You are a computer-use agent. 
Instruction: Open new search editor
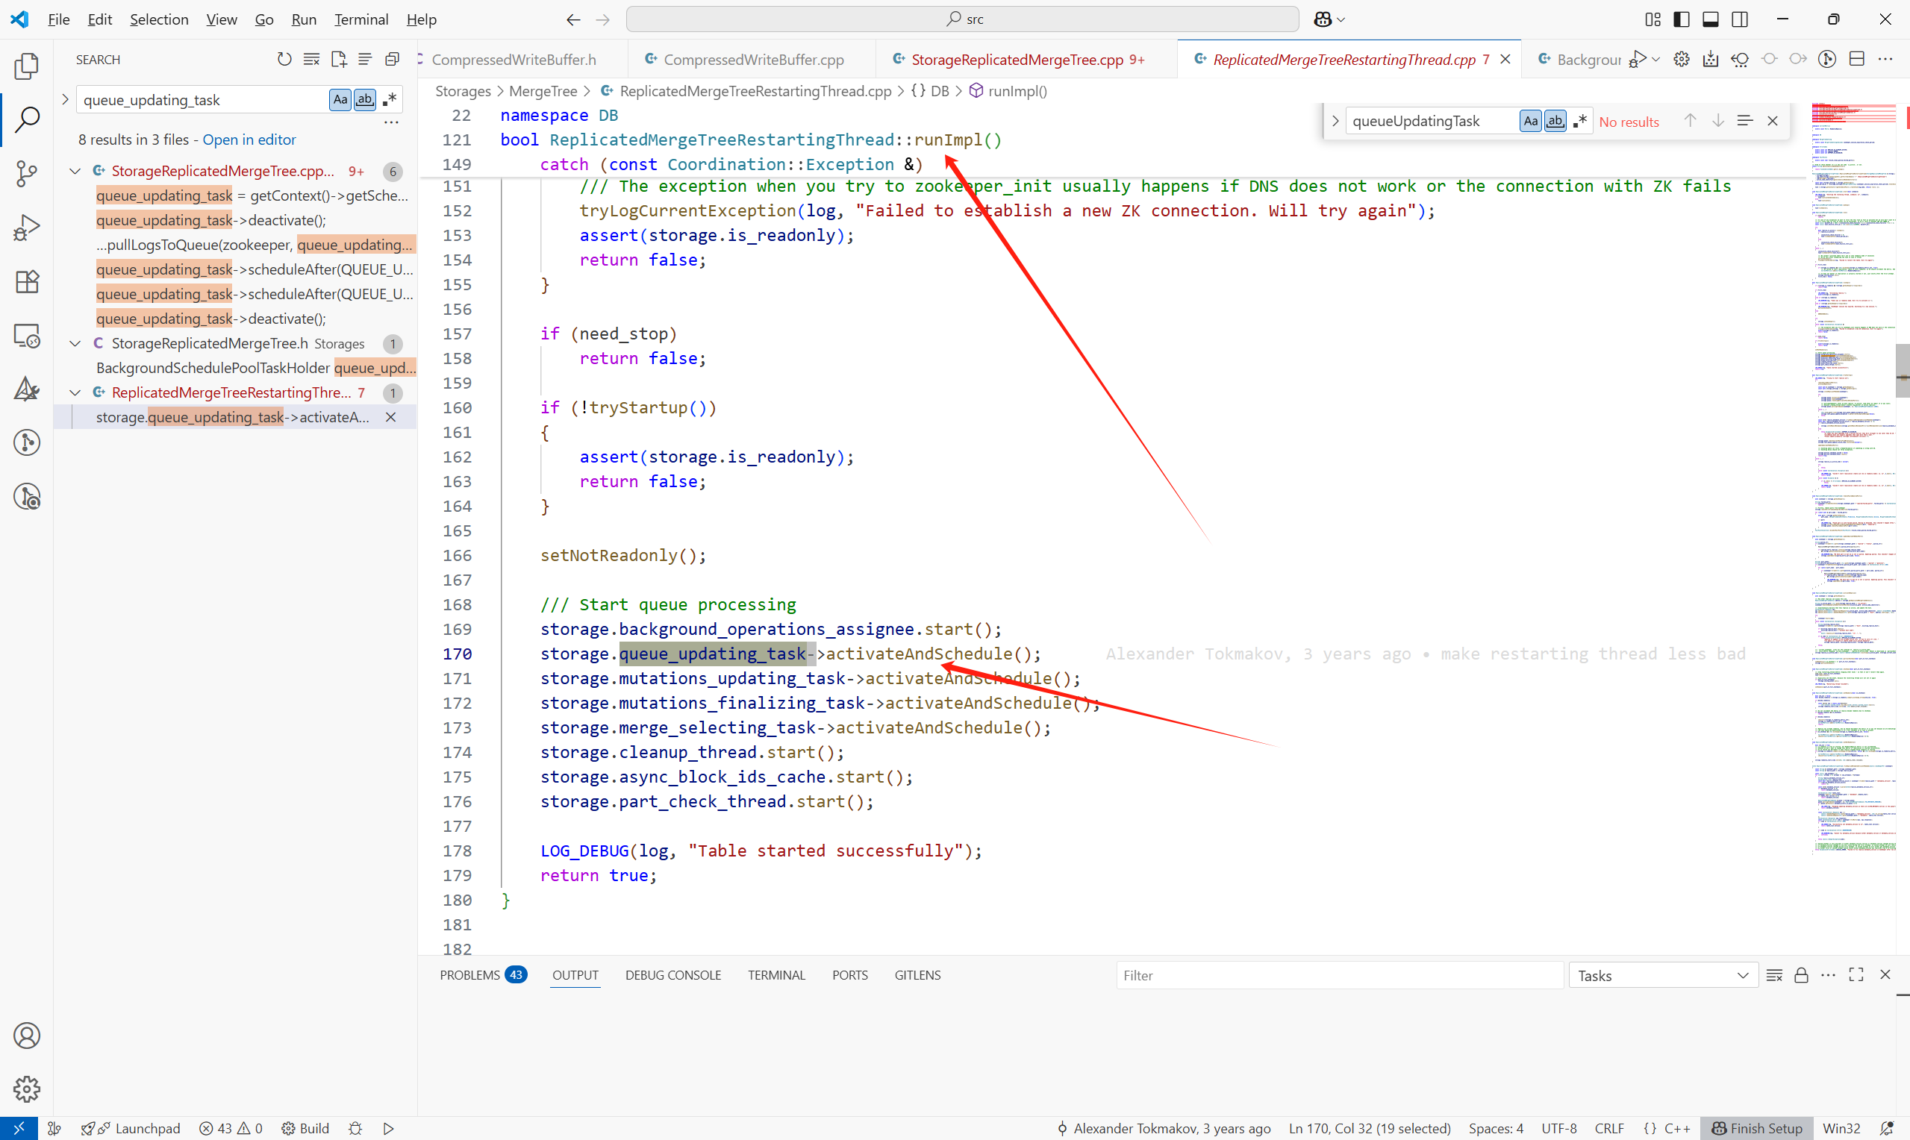point(338,59)
